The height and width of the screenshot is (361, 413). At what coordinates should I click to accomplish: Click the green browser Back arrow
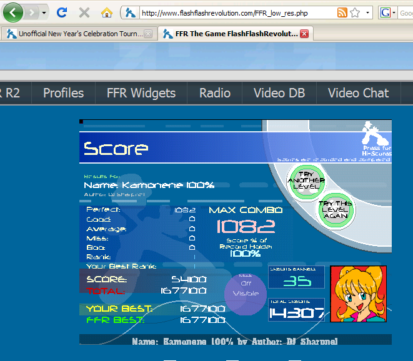click(14, 12)
